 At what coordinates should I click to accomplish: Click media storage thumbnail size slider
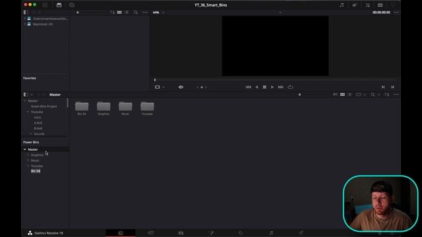pyautogui.click(x=78, y=13)
